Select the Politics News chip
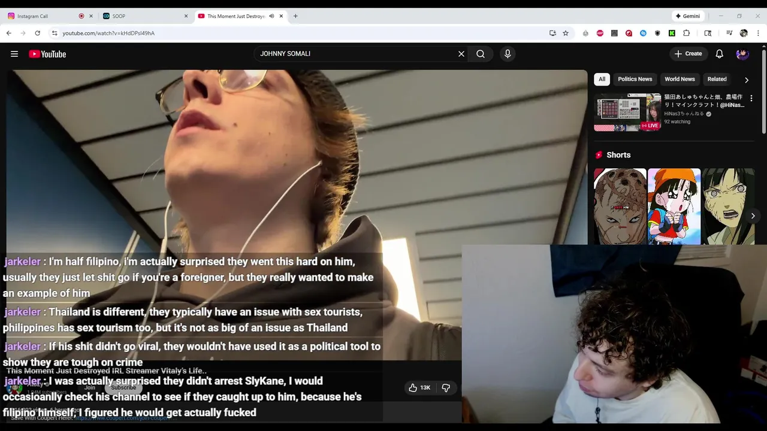 (x=635, y=79)
